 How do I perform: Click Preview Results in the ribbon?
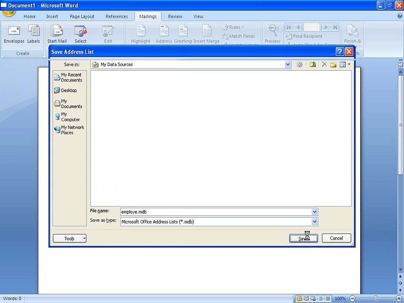point(272,34)
